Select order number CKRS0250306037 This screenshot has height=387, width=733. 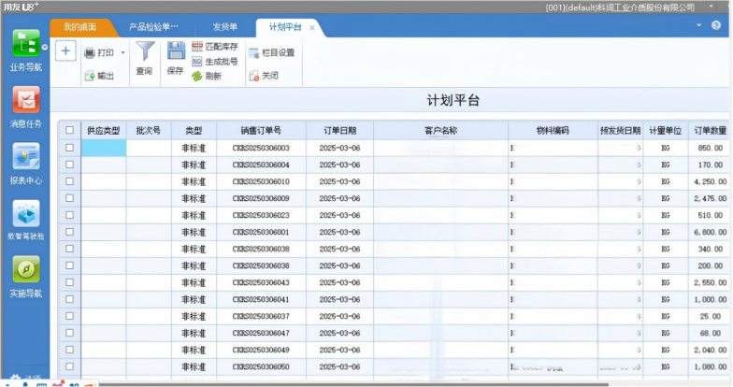pyautogui.click(x=262, y=316)
